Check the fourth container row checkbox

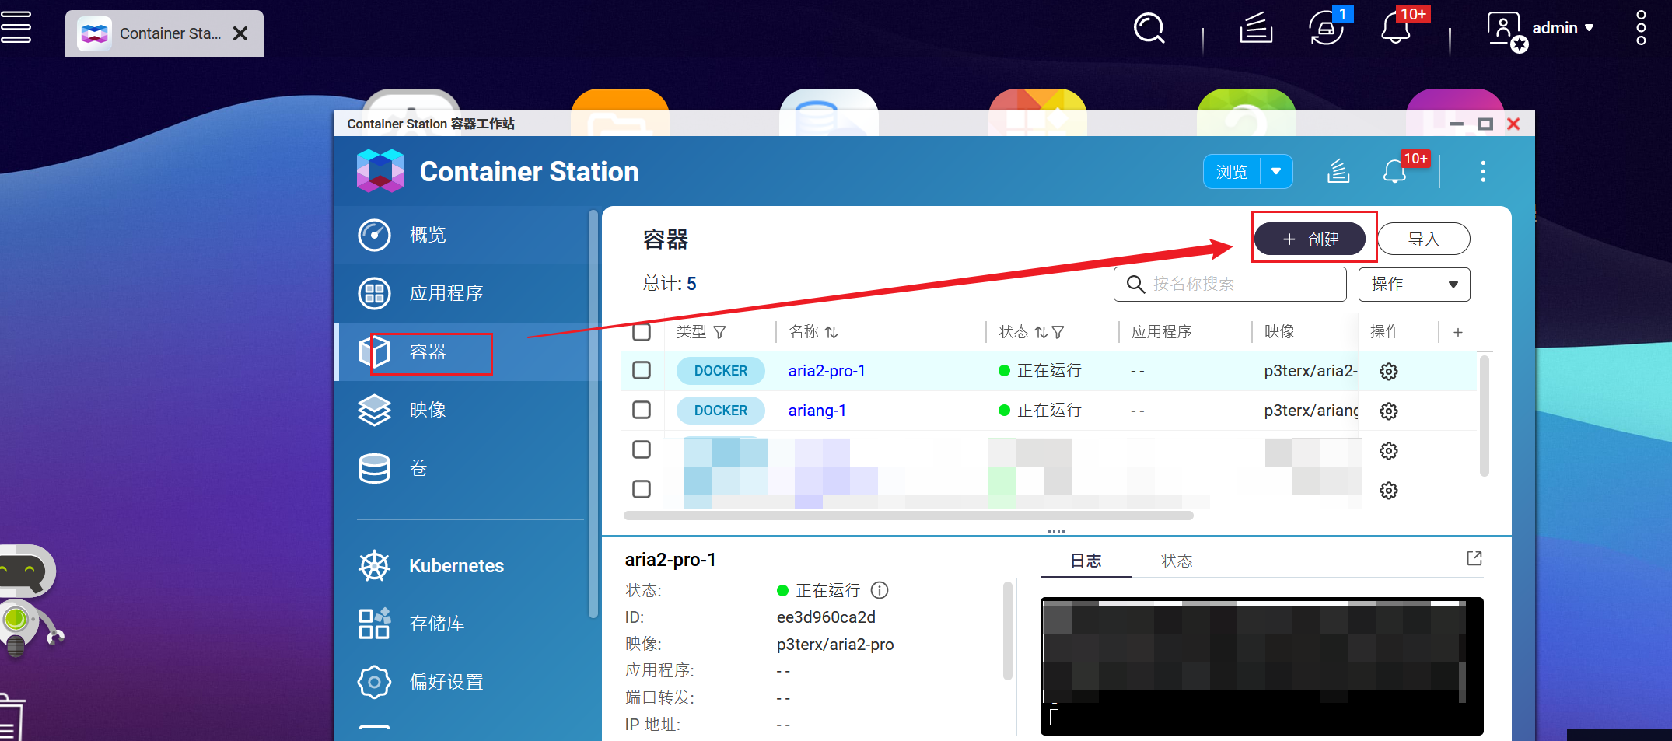[642, 489]
